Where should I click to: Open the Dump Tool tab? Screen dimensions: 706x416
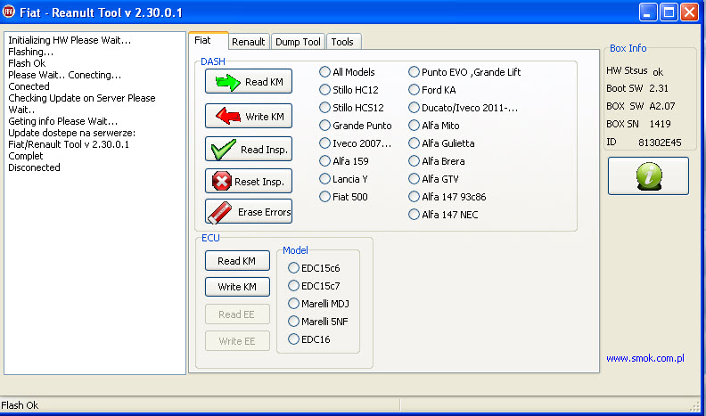pyautogui.click(x=298, y=42)
